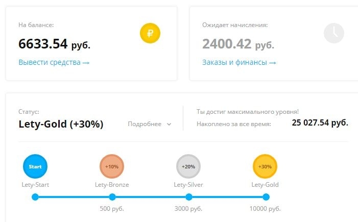This screenshot has width=358, height=222.
Task: Select the bronze +10% status badge
Action: click(x=112, y=166)
